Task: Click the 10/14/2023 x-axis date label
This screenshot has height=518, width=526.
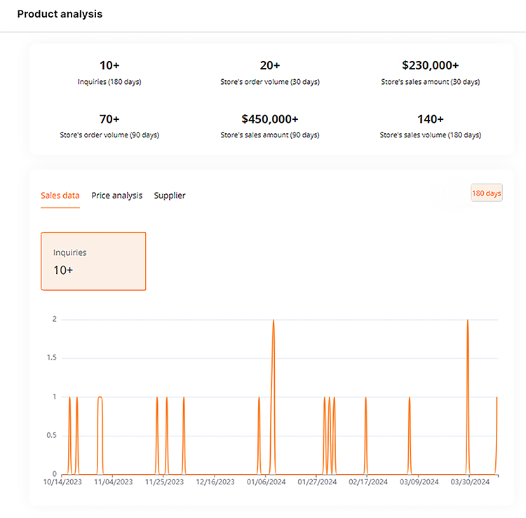Action: tap(62, 482)
